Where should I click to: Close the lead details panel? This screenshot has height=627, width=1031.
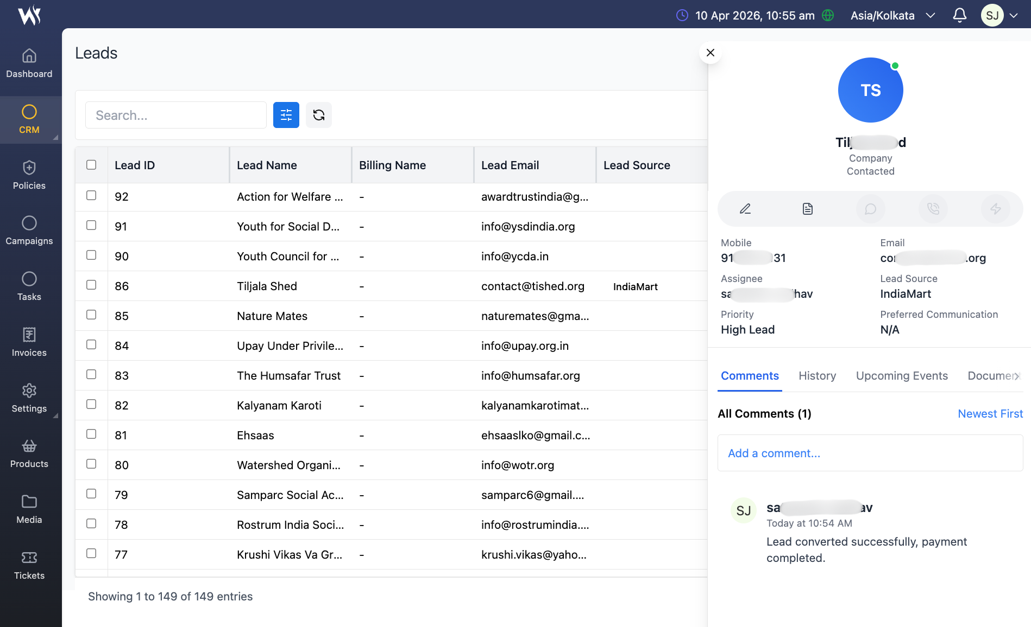coord(710,53)
